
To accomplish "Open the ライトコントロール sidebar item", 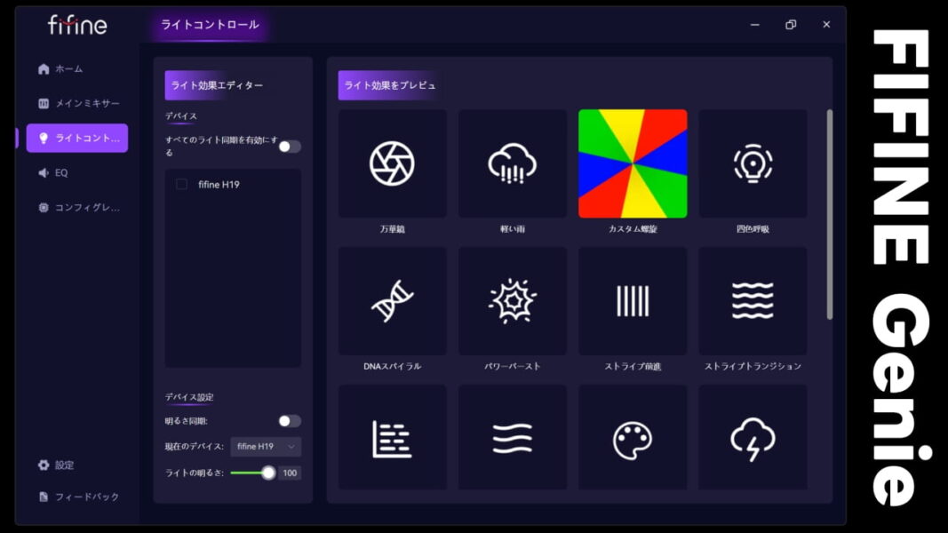I will [76, 138].
